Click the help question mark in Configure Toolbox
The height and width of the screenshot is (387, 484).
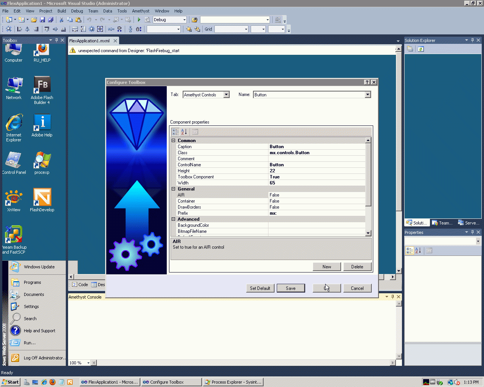tap(367, 82)
